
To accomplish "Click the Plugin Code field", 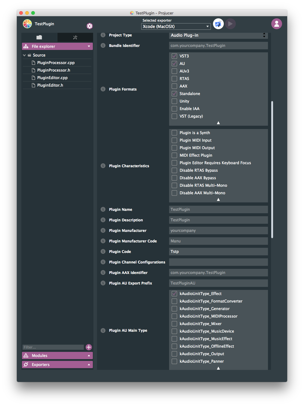I will (x=218, y=251).
